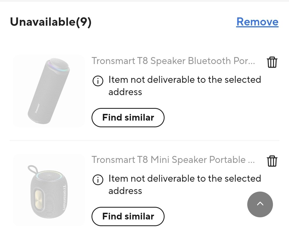Click info icon for T8 Mini Speaker
Viewport: 289px width, 239px height.
[98, 180]
